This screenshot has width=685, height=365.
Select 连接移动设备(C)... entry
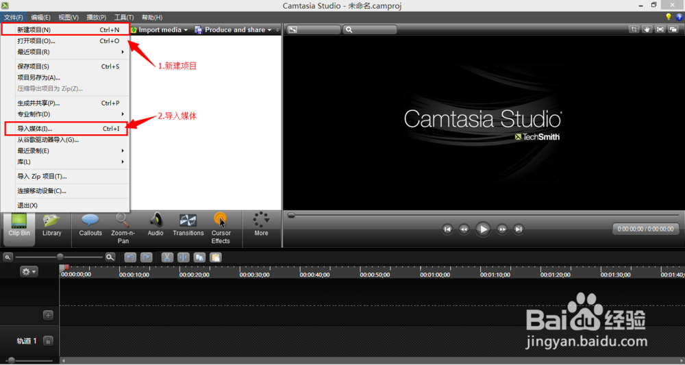point(66,191)
